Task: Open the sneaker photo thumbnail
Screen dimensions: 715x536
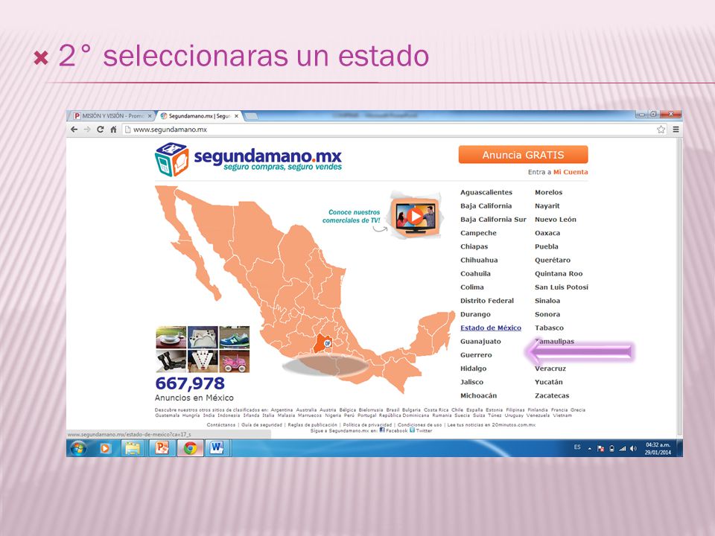Action: click(x=235, y=337)
